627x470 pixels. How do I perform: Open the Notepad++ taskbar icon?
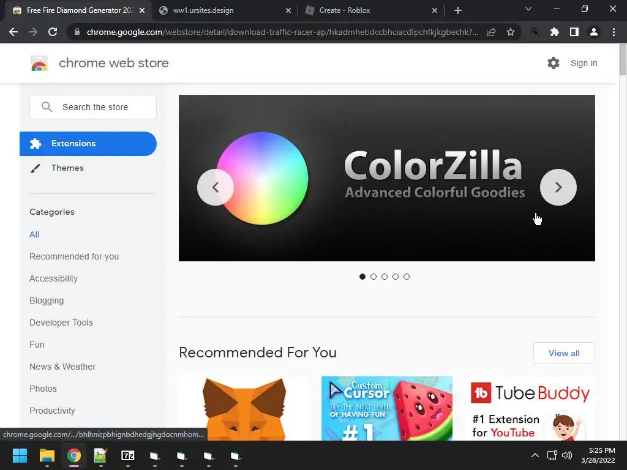pyautogui.click(x=100, y=455)
